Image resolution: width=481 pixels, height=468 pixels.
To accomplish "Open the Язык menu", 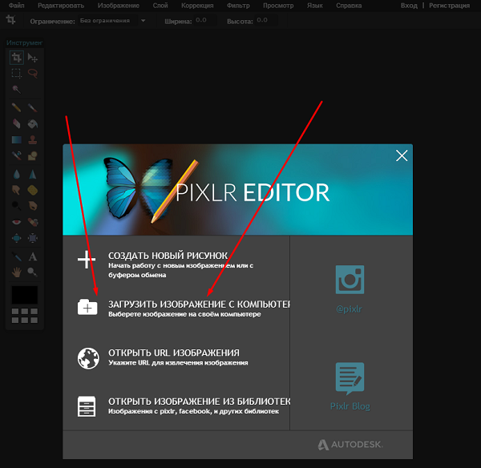I will pyautogui.click(x=315, y=6).
